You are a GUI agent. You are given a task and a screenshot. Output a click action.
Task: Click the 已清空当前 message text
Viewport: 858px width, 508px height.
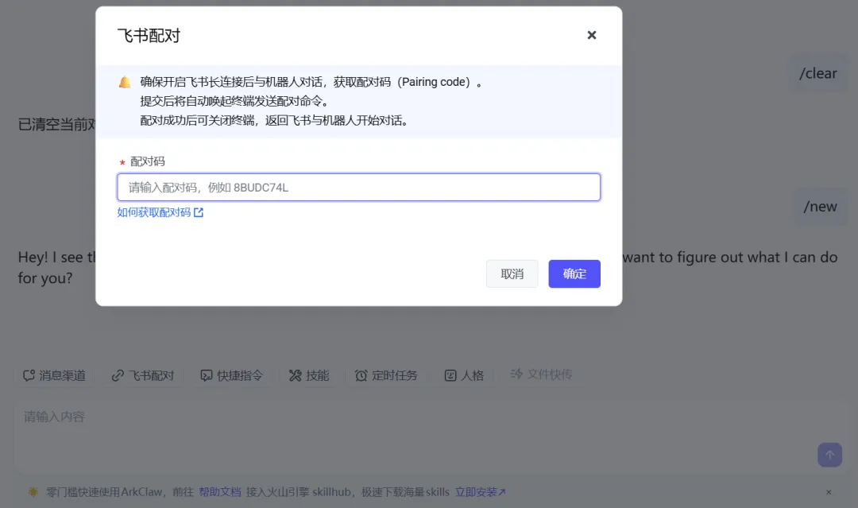(57, 124)
